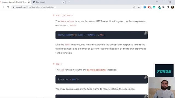
Task: Copy the $container = app() snippet
Action: point(146,77)
